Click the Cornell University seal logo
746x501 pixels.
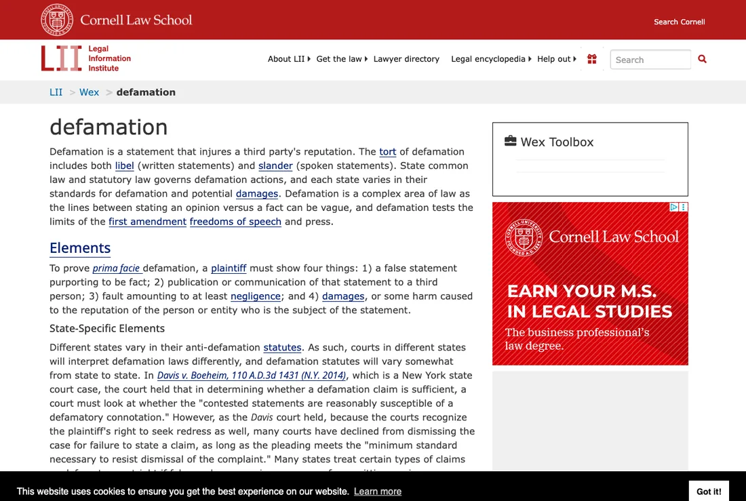tap(56, 20)
